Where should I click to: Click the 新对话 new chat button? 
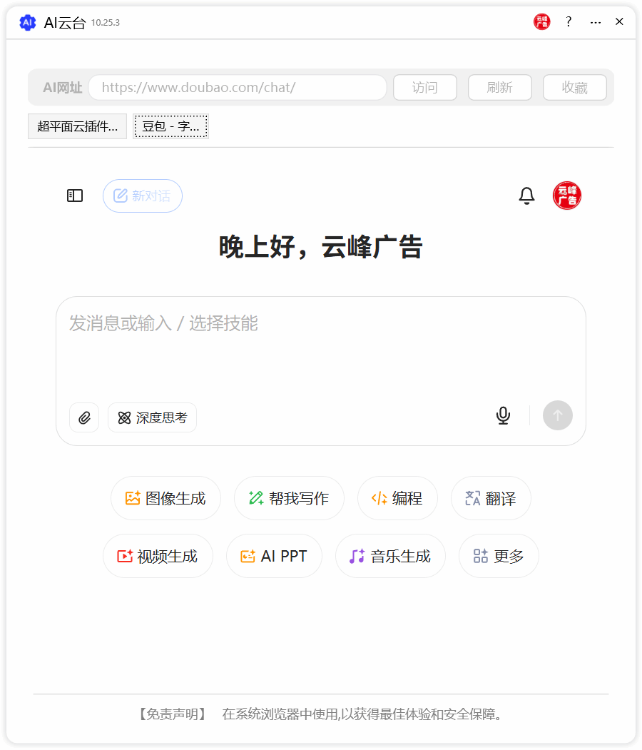[x=143, y=196]
